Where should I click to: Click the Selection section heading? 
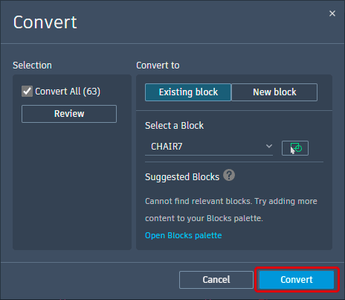click(32, 66)
